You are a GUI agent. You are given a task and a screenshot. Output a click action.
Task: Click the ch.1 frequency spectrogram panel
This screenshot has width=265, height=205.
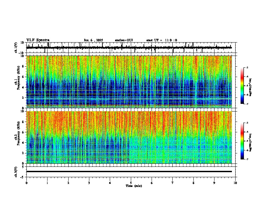coord(129,82)
